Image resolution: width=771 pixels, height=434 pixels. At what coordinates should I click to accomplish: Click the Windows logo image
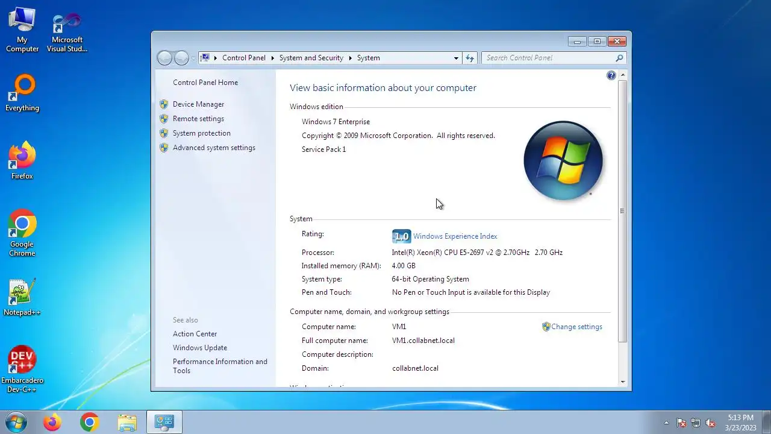563,160
